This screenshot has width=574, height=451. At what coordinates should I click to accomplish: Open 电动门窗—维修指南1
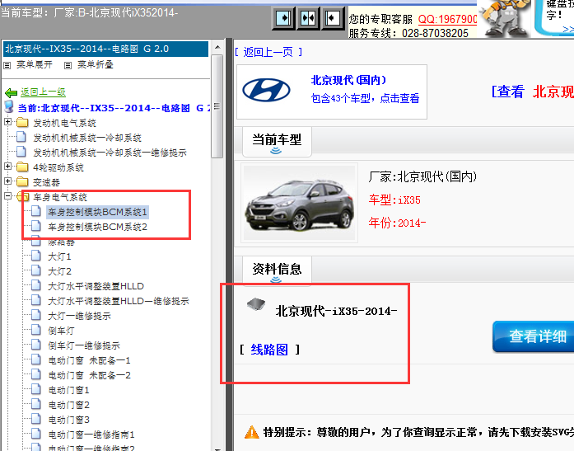click(91, 435)
